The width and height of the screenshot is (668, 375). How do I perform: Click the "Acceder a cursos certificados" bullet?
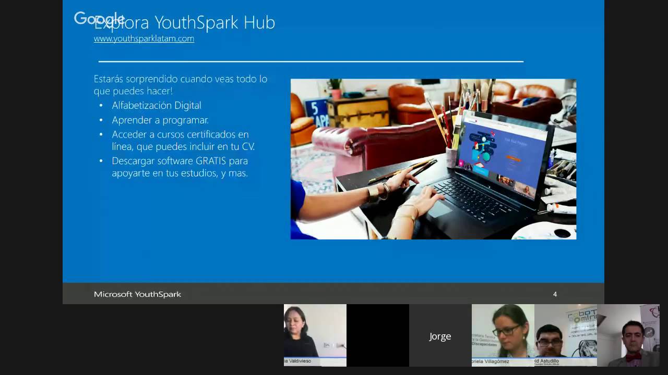point(183,141)
